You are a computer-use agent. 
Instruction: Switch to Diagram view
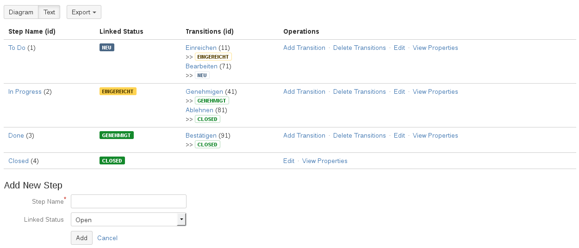(21, 12)
